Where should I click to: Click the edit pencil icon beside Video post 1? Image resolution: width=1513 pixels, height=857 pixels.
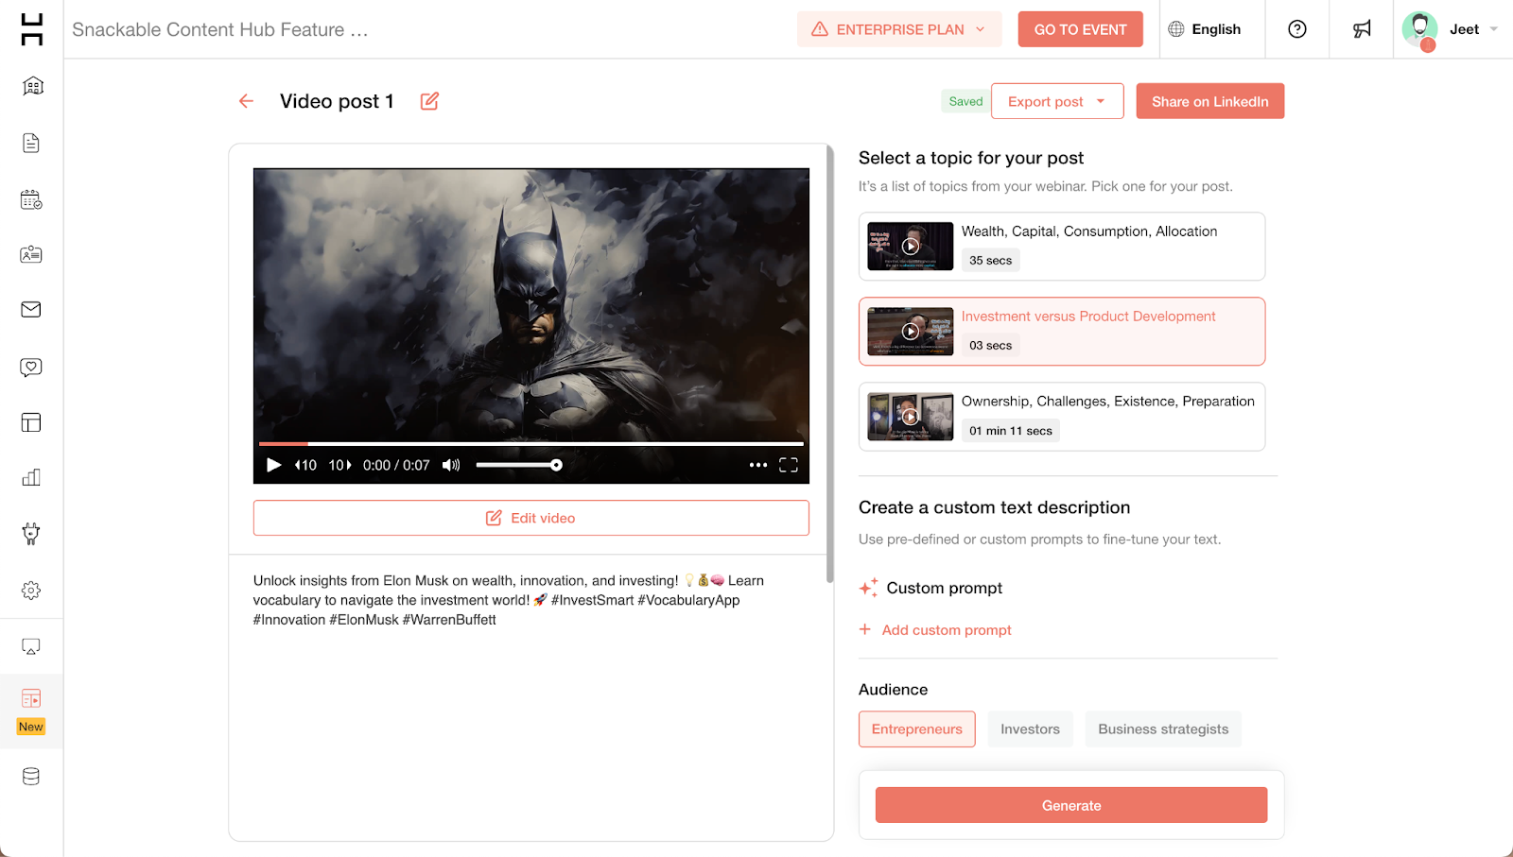429,101
